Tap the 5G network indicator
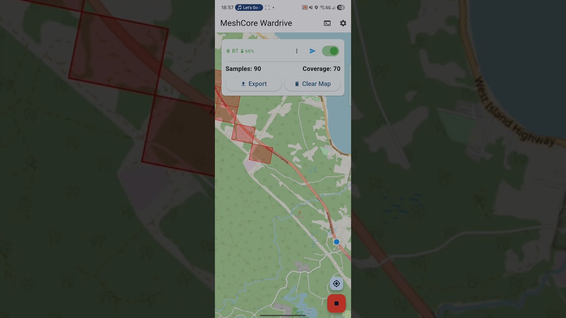 [328, 8]
